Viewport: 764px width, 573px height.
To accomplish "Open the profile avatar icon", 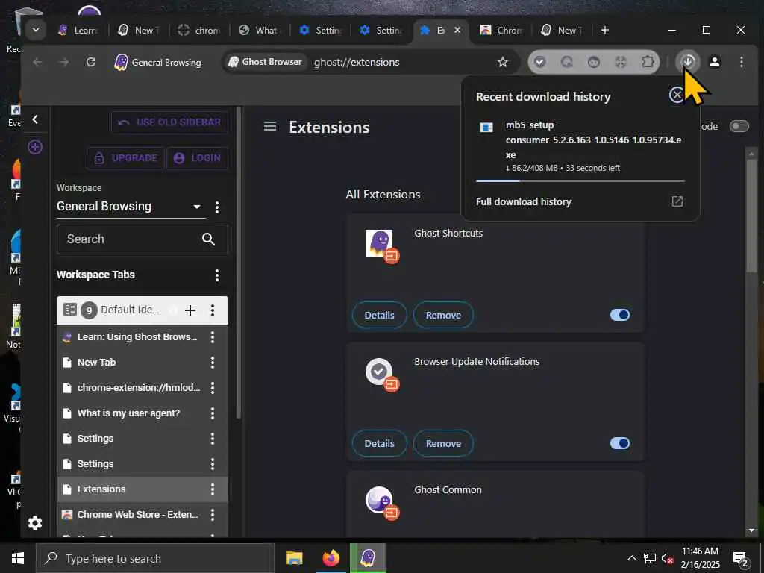I will (715, 62).
